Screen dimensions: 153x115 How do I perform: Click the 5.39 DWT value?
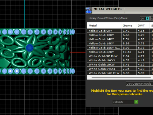[141, 73]
